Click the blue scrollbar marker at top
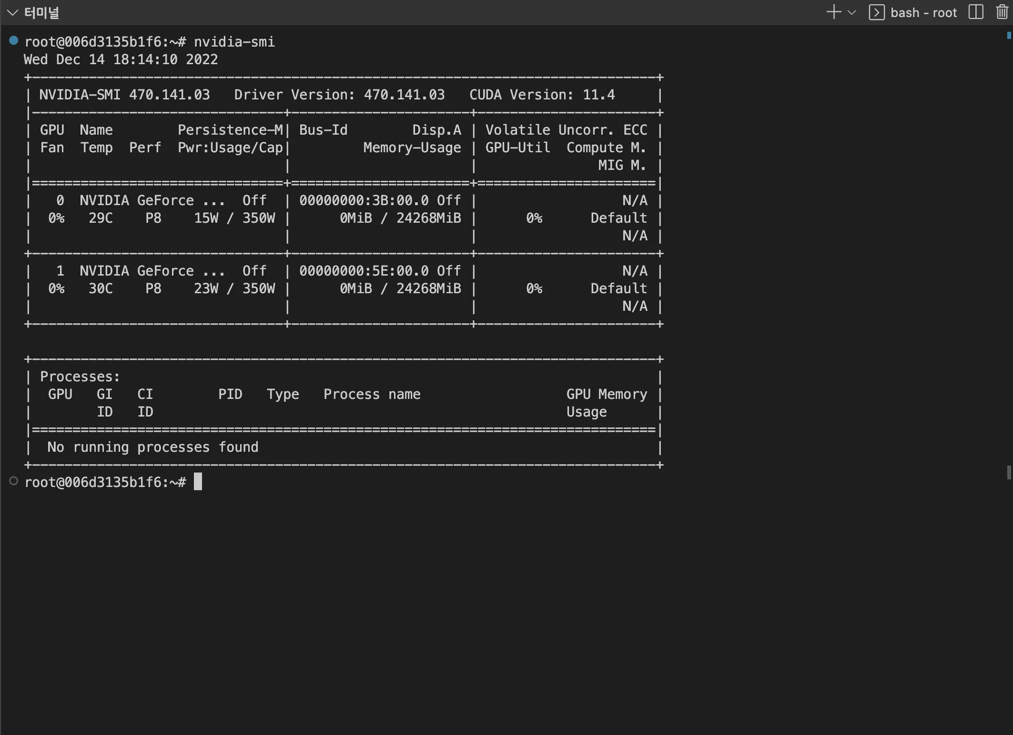This screenshot has width=1013, height=735. 1009,35
